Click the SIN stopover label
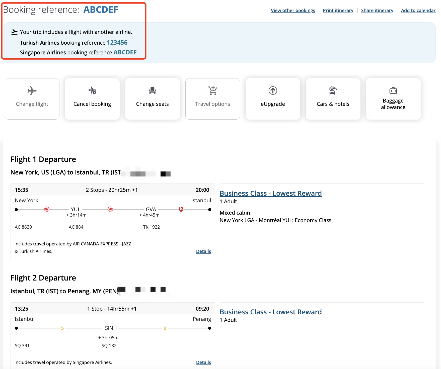 pyautogui.click(x=109, y=328)
